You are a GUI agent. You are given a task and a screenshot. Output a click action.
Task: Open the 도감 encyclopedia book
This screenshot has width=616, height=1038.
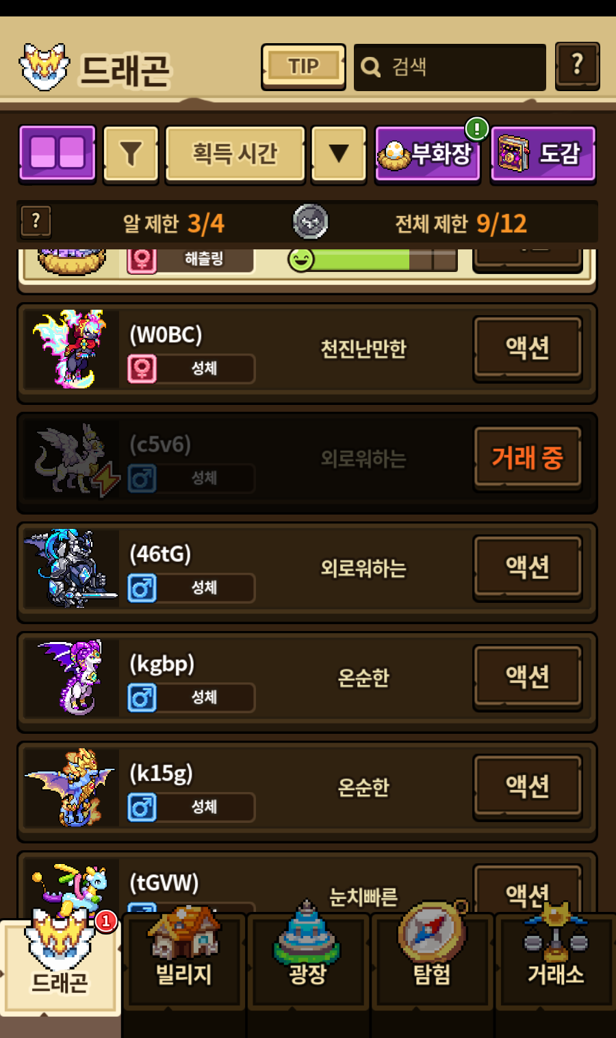[x=543, y=154]
